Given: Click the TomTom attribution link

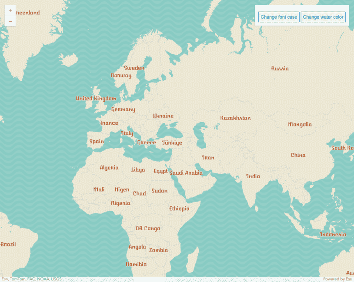Looking at the screenshot, I should coord(17,279).
